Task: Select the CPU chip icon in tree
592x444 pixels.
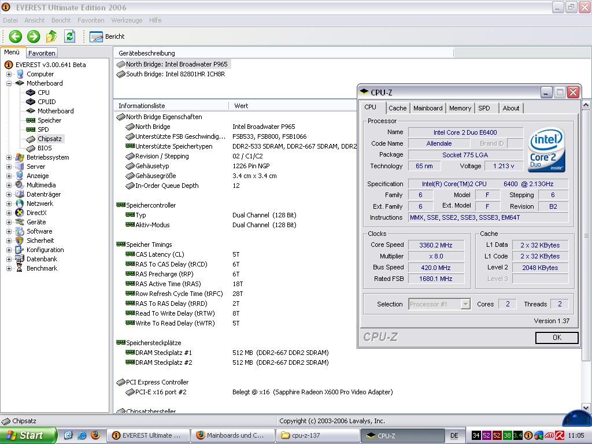Action: click(x=31, y=92)
